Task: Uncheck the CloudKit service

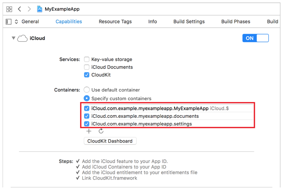Action: (x=87, y=75)
